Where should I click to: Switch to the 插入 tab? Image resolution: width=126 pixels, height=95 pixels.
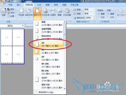click(19, 5)
